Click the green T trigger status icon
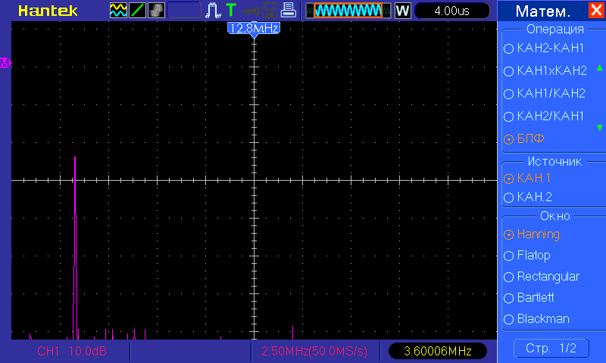Image resolution: width=606 pixels, height=363 pixels. [x=230, y=11]
